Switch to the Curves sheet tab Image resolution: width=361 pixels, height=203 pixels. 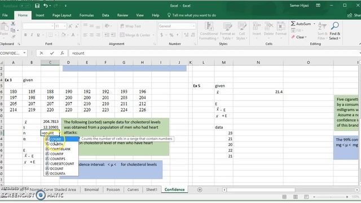click(133, 189)
